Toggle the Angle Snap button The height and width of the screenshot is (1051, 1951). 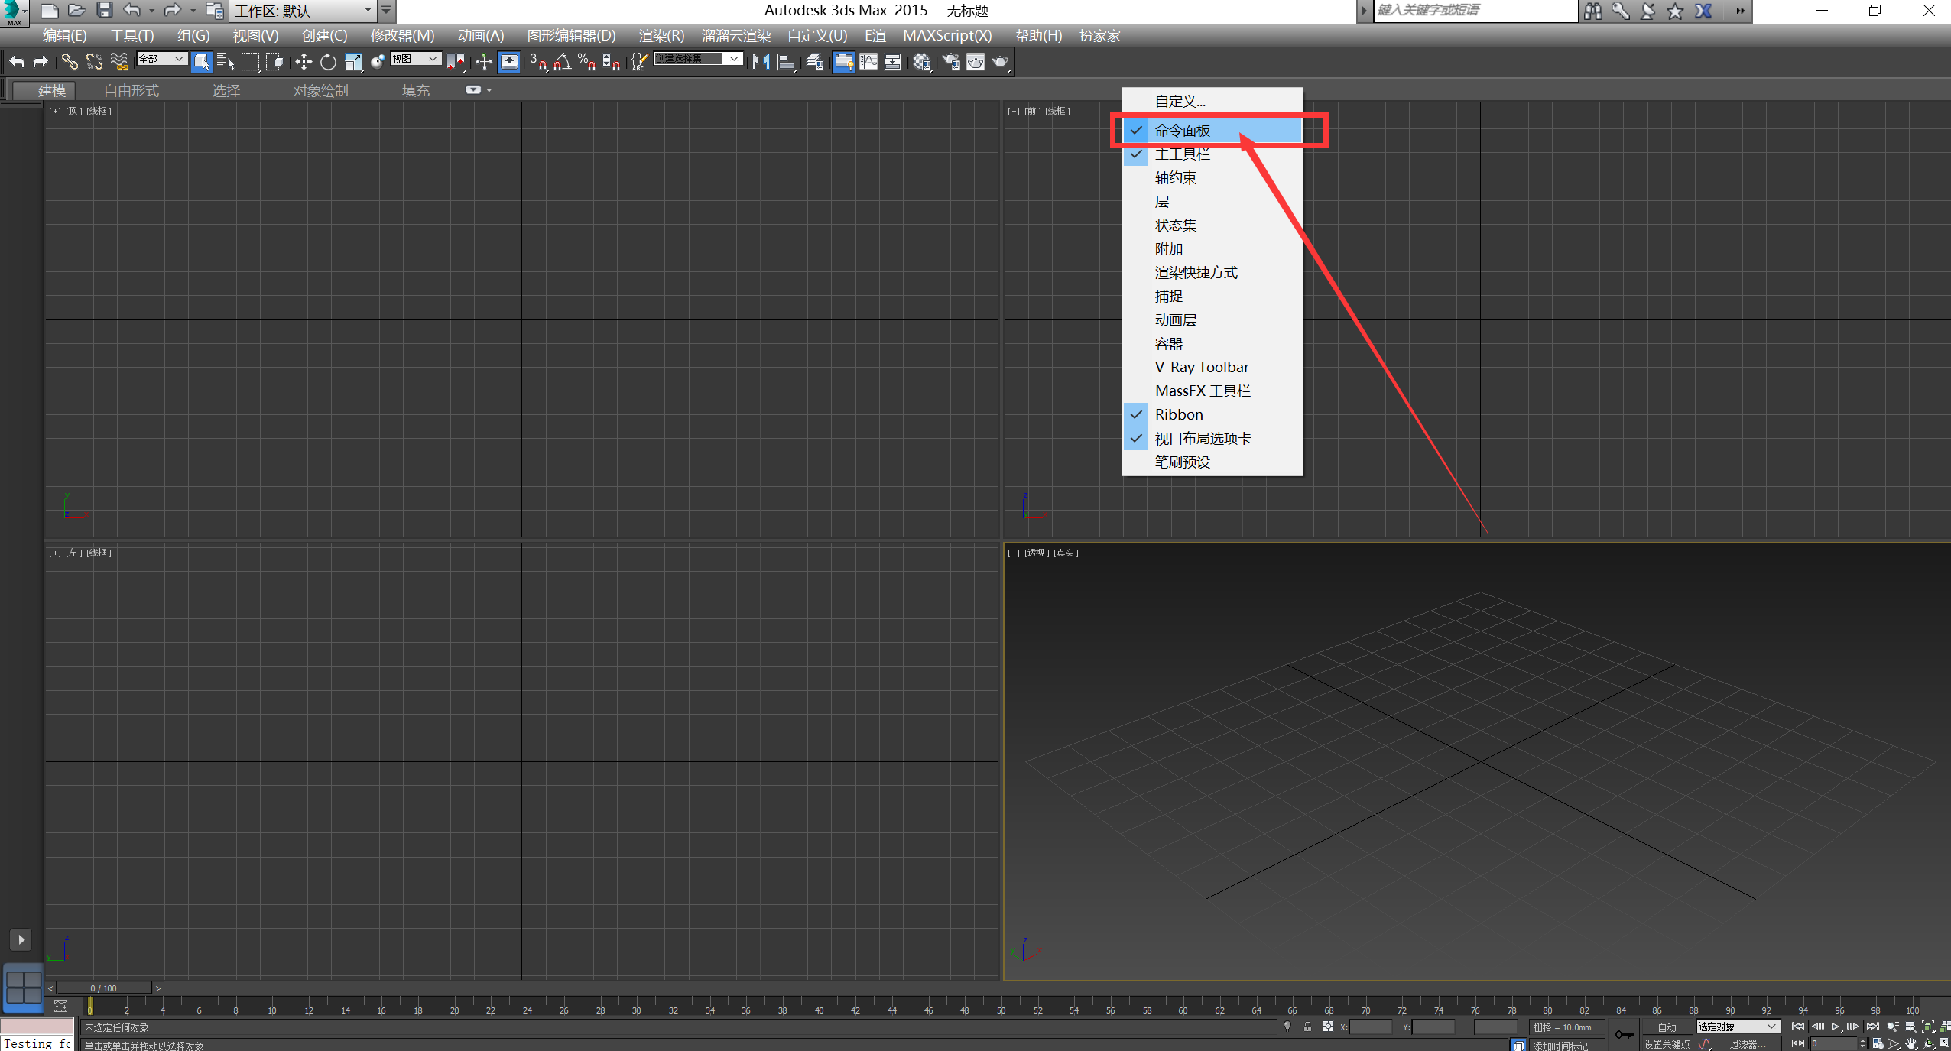(563, 62)
